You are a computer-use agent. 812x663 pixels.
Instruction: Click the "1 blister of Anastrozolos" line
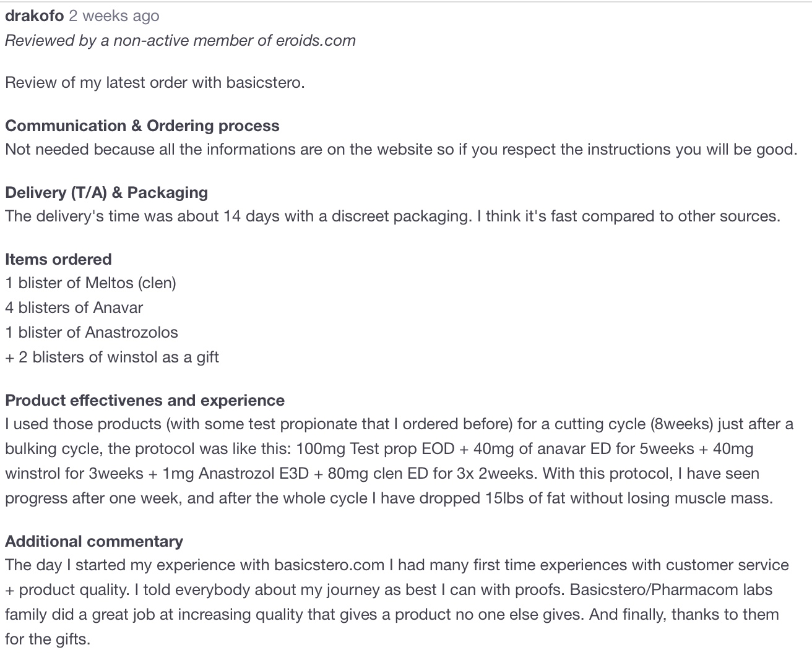(92, 333)
